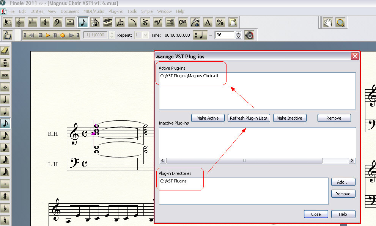Open playback settings speaker icon
The height and width of the screenshot is (226, 376).
point(249,35)
